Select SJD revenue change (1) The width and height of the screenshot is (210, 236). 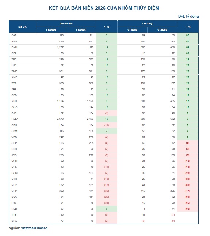(x=107, y=113)
